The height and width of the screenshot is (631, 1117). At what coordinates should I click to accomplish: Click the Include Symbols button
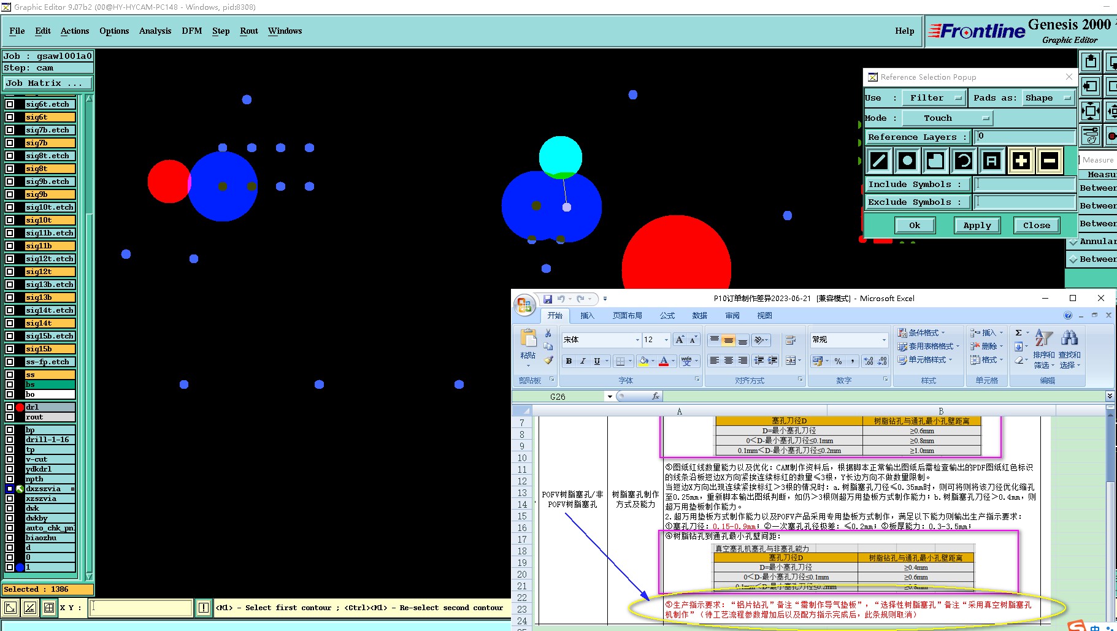pyautogui.click(x=918, y=184)
